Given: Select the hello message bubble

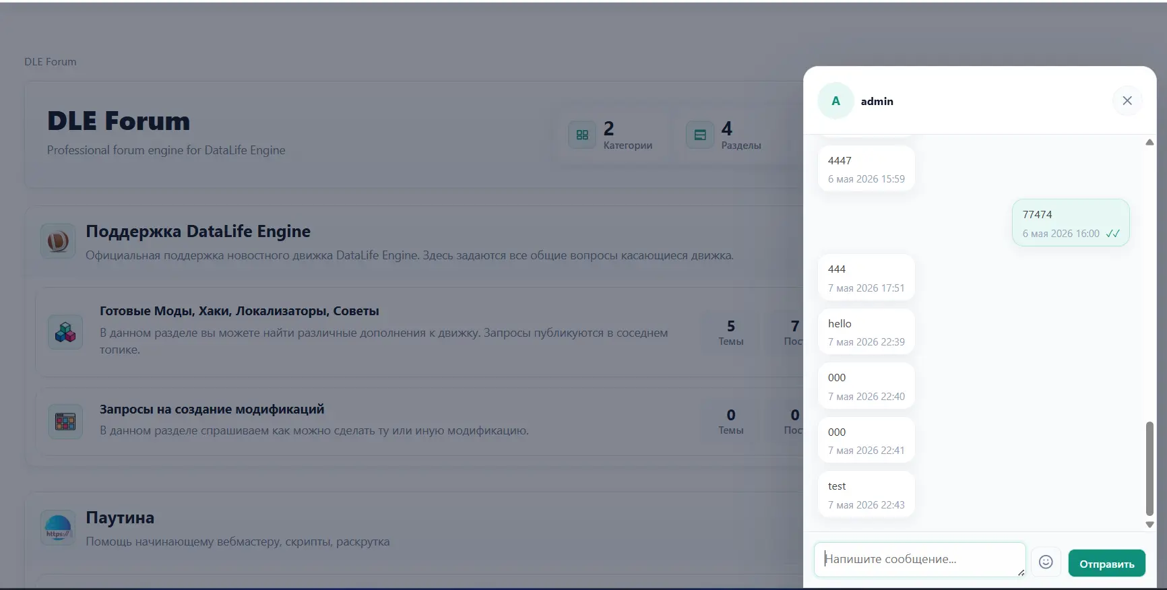Looking at the screenshot, I should point(866,332).
